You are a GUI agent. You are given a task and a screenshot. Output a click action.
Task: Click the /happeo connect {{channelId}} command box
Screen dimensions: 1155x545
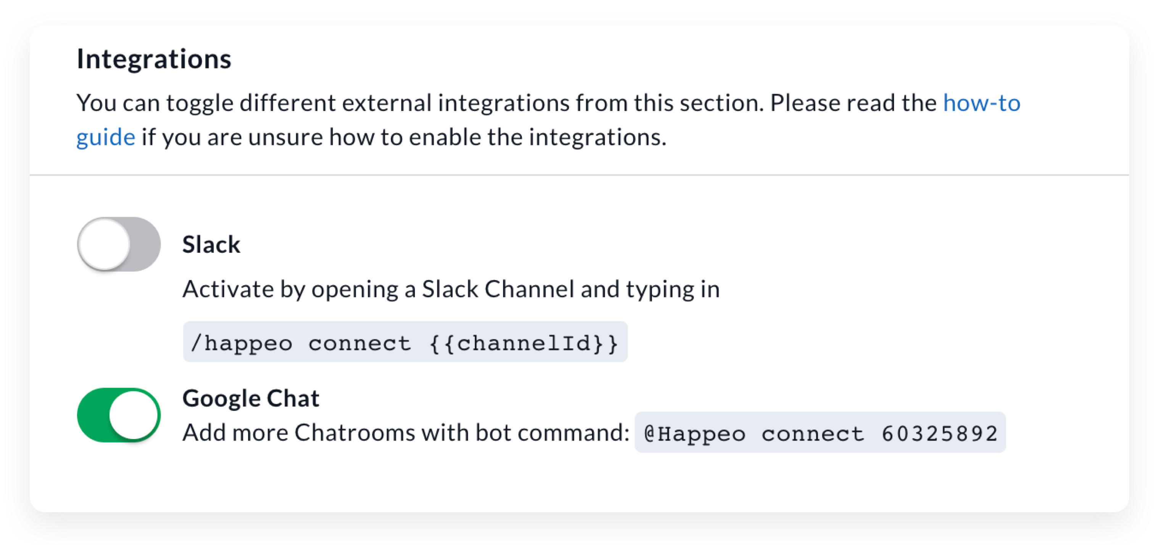(x=405, y=342)
